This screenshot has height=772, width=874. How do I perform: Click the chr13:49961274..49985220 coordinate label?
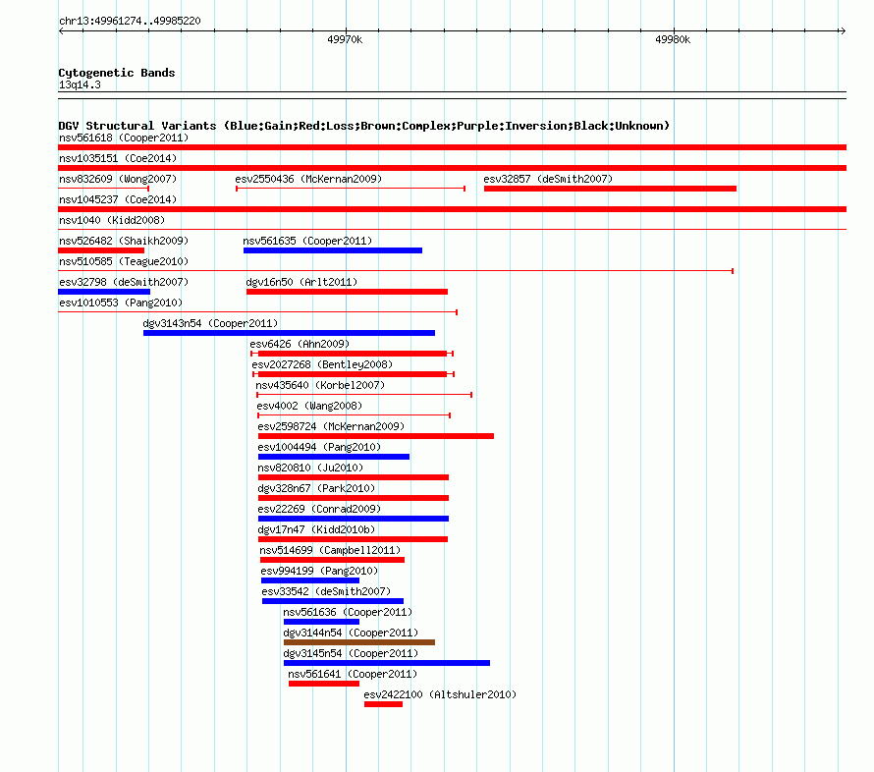click(x=130, y=21)
